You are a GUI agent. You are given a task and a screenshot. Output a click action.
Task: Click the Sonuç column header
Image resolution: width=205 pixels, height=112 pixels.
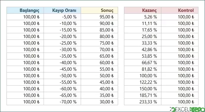click(99, 10)
